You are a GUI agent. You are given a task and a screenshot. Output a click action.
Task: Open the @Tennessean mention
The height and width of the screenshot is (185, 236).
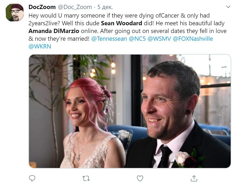109,39
